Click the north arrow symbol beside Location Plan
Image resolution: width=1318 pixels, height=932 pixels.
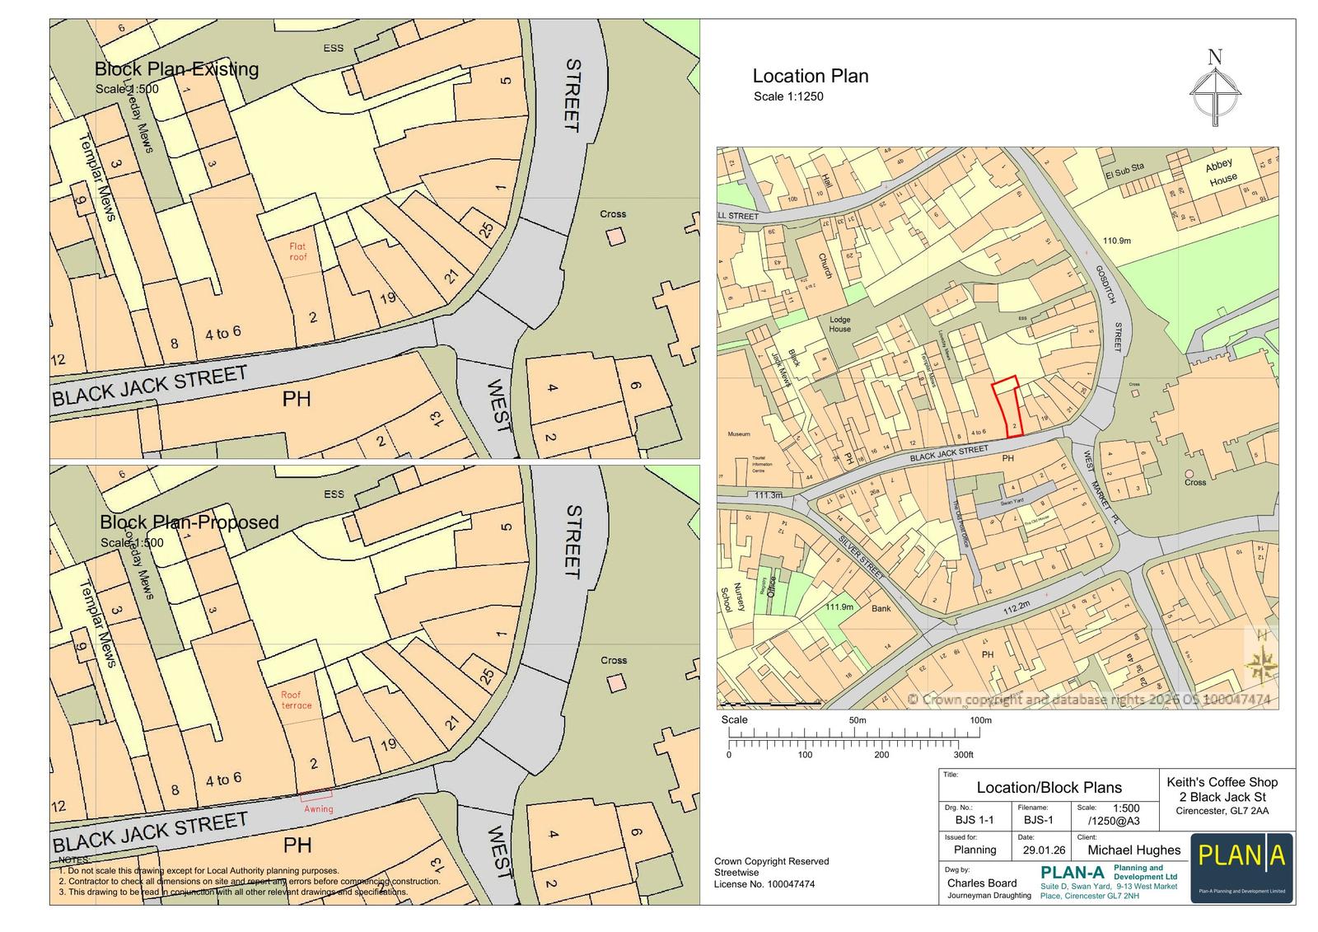coord(1215,89)
